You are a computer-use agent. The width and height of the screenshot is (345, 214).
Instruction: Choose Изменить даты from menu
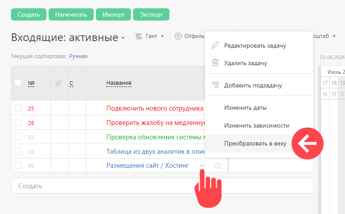(x=259, y=107)
